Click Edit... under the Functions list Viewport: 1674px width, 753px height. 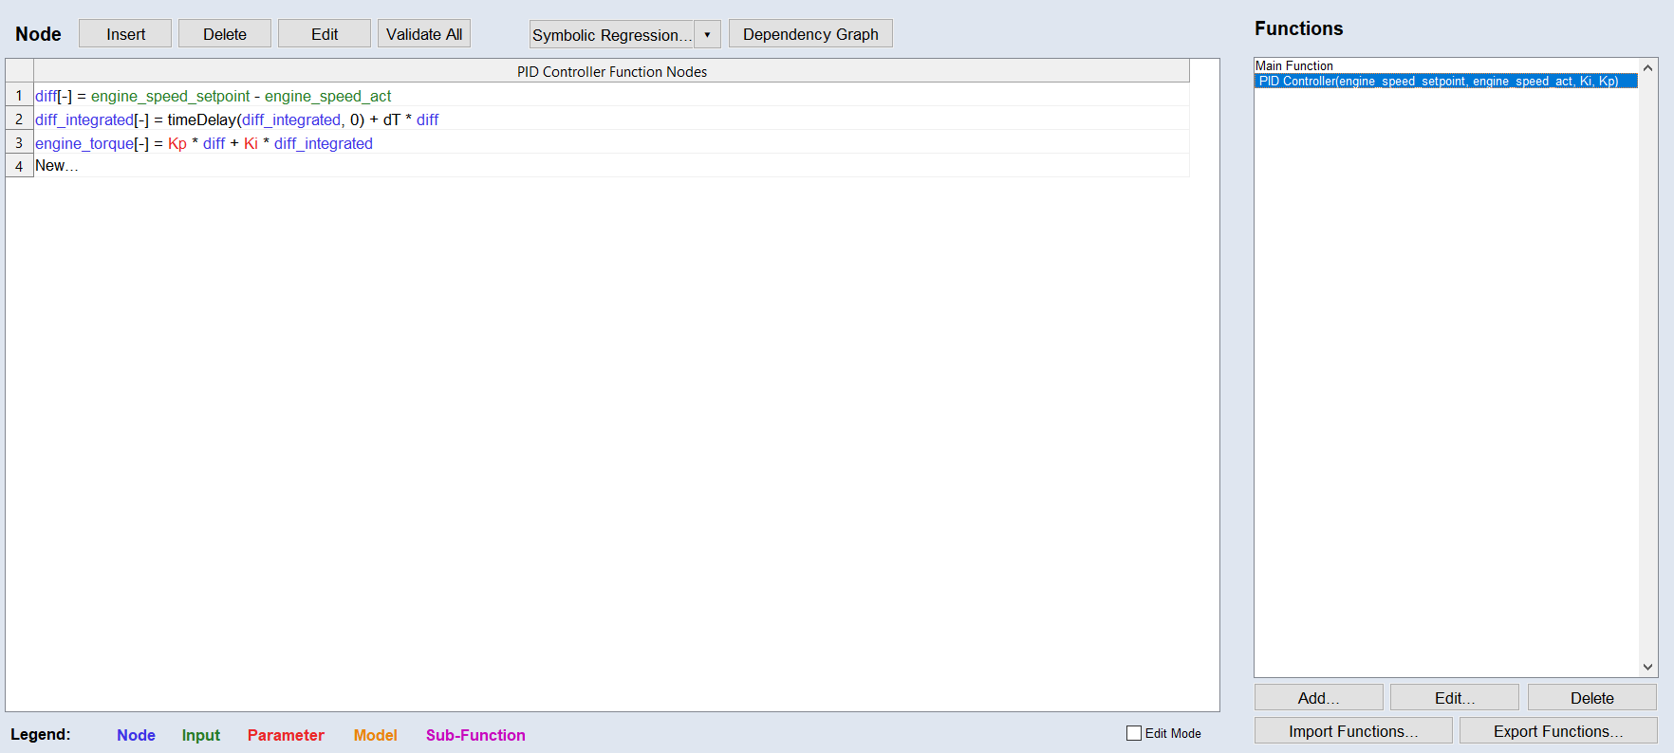click(x=1454, y=698)
